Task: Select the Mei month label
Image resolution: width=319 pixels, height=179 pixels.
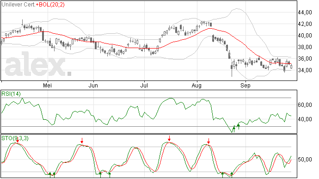Action: [48, 86]
